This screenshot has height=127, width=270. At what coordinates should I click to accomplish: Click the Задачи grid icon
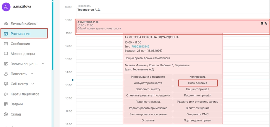tap(6, 104)
